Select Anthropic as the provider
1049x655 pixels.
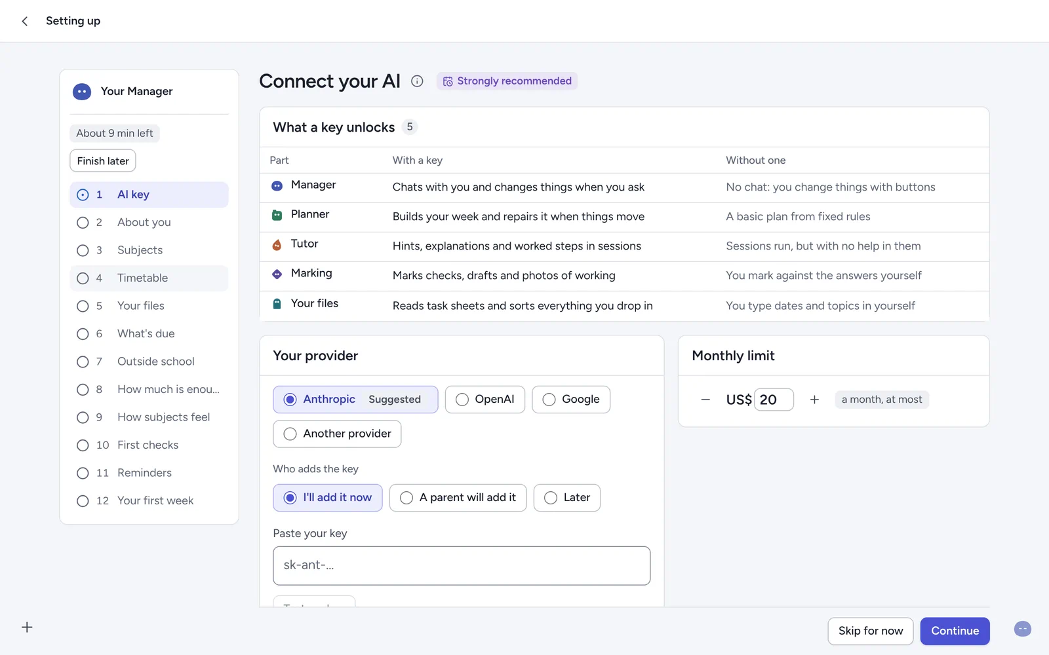pyautogui.click(x=355, y=400)
